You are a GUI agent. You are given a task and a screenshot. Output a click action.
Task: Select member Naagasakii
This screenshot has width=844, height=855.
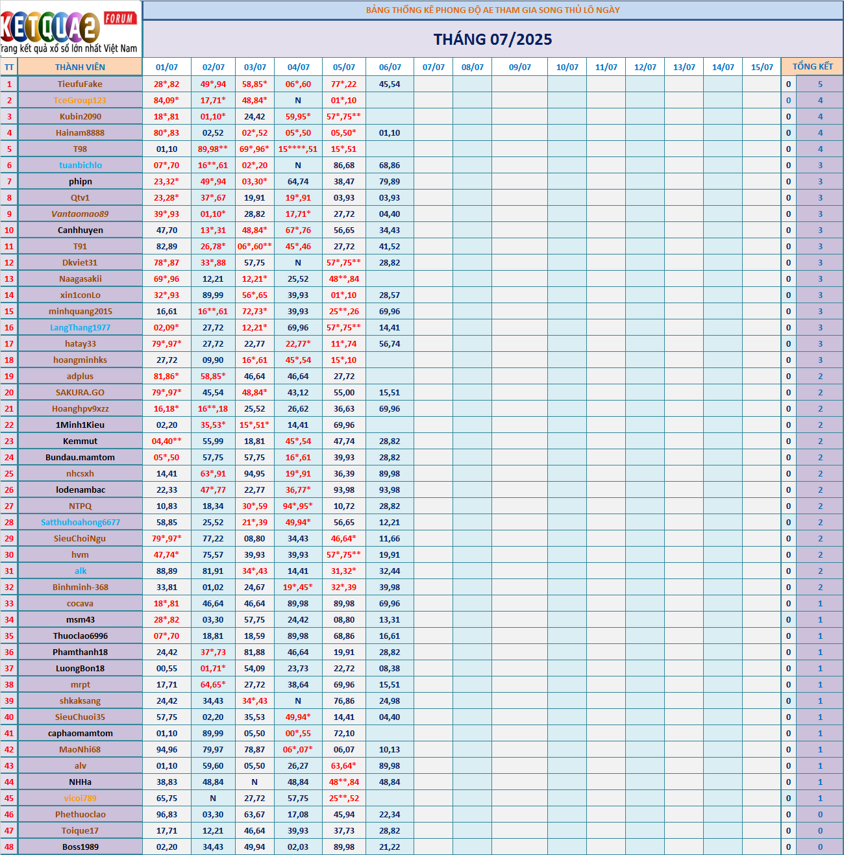pyautogui.click(x=80, y=279)
